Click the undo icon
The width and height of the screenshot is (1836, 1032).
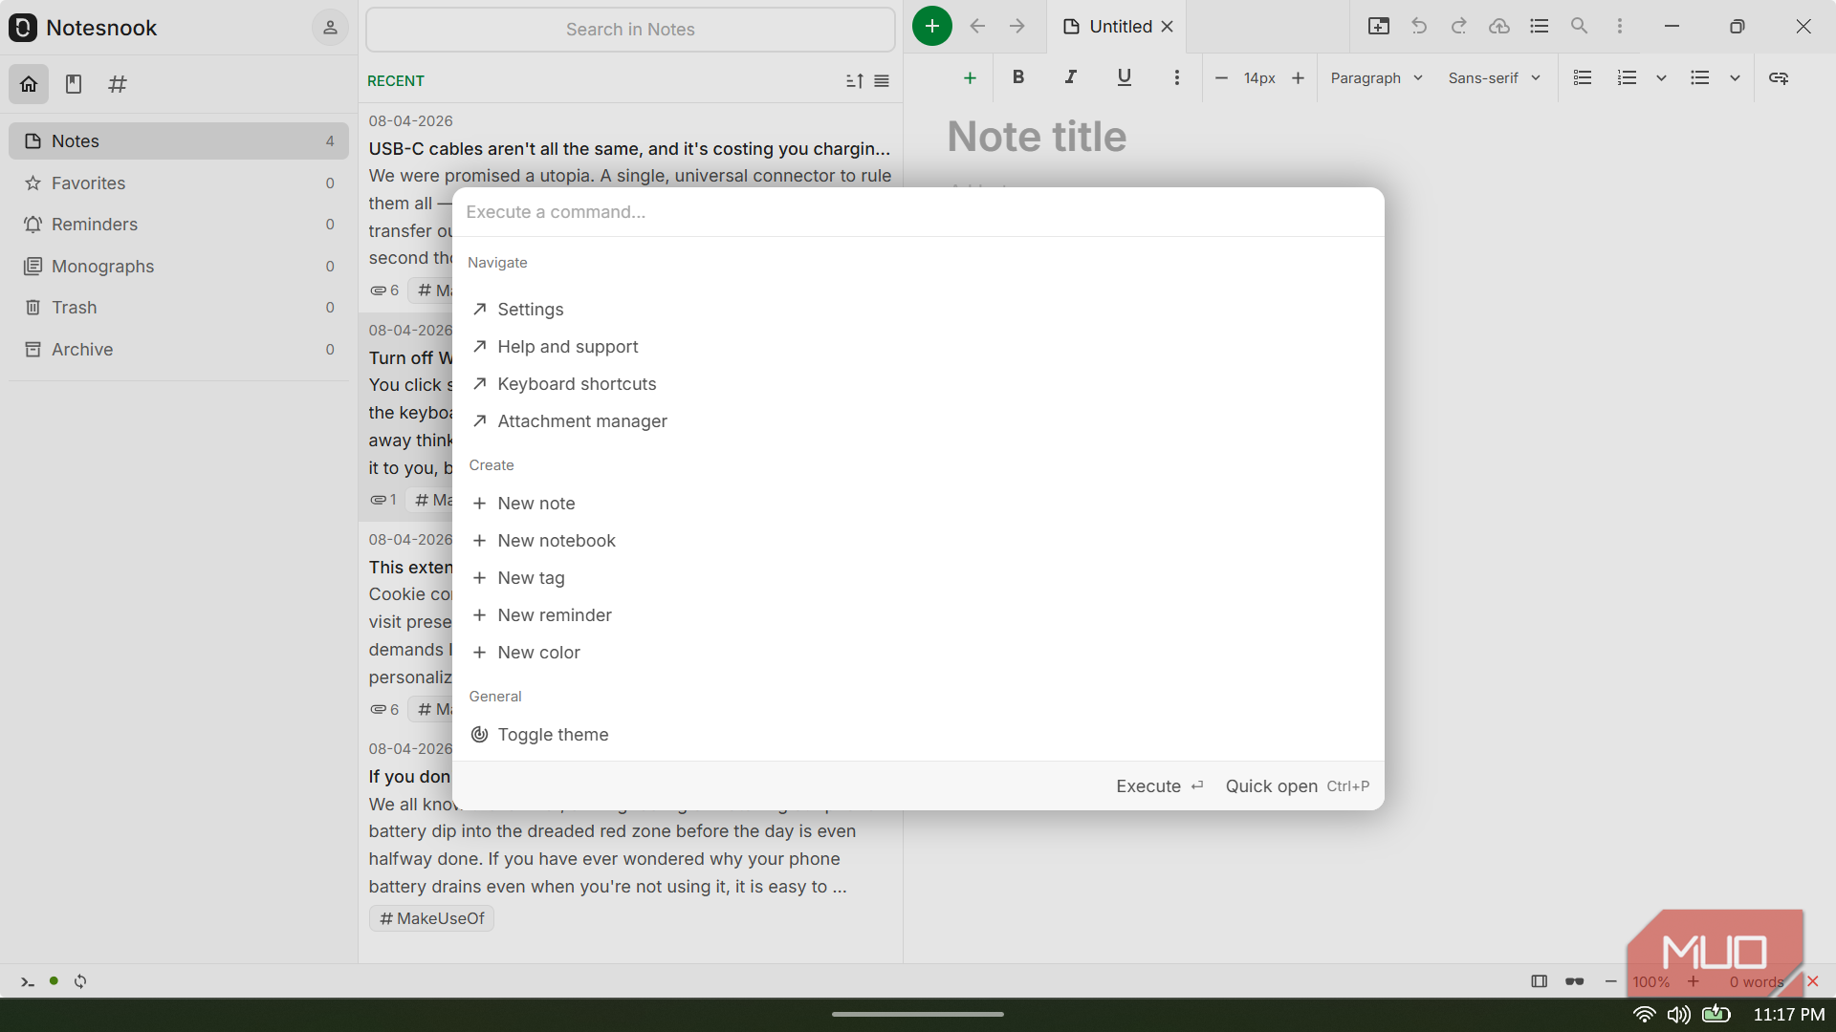click(x=1419, y=27)
